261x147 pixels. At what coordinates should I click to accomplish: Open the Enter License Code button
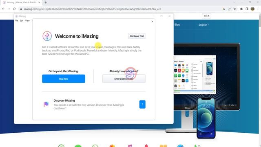[124, 79]
